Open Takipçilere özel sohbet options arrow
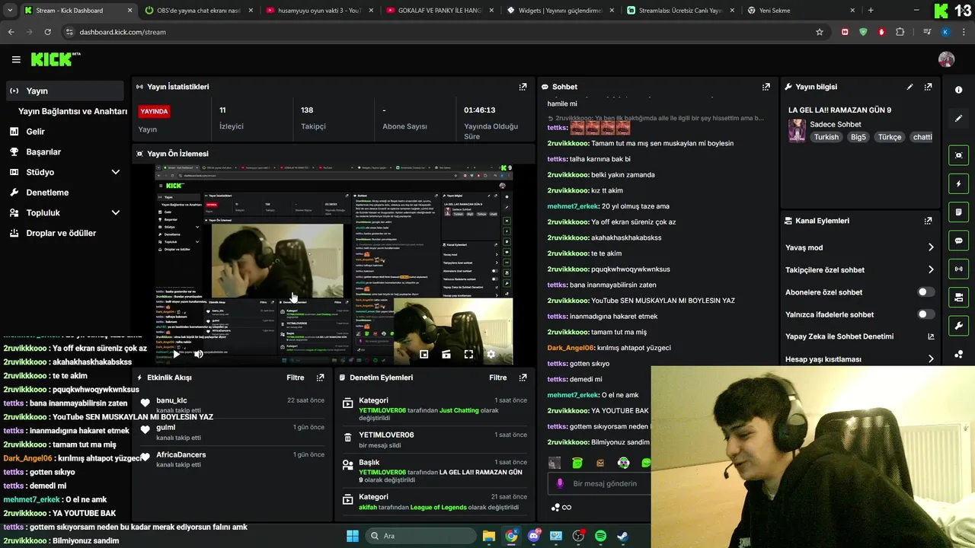 [931, 269]
